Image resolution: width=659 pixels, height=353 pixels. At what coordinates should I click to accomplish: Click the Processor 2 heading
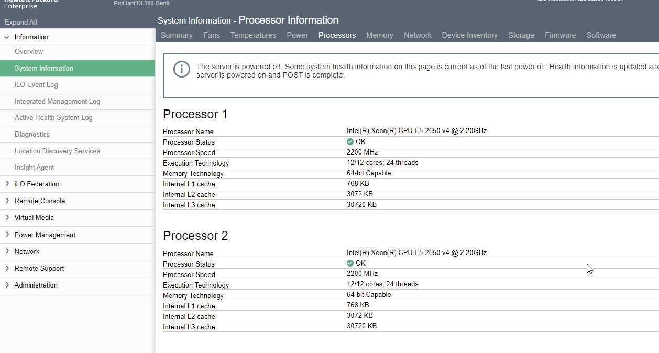(x=195, y=236)
